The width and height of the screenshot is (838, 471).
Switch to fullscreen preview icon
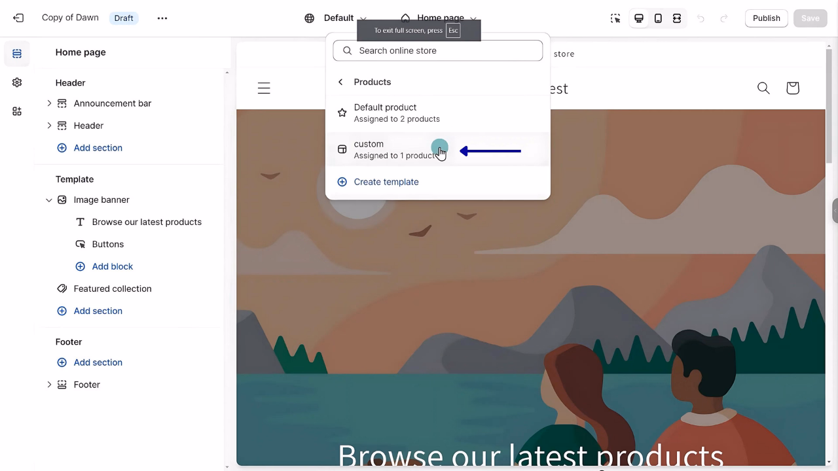coord(677,18)
